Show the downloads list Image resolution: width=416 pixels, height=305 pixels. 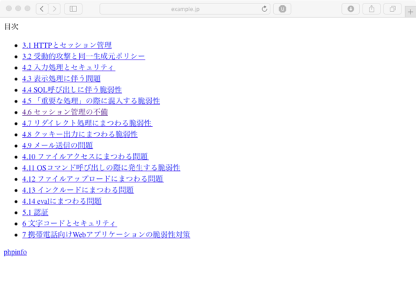tap(351, 9)
